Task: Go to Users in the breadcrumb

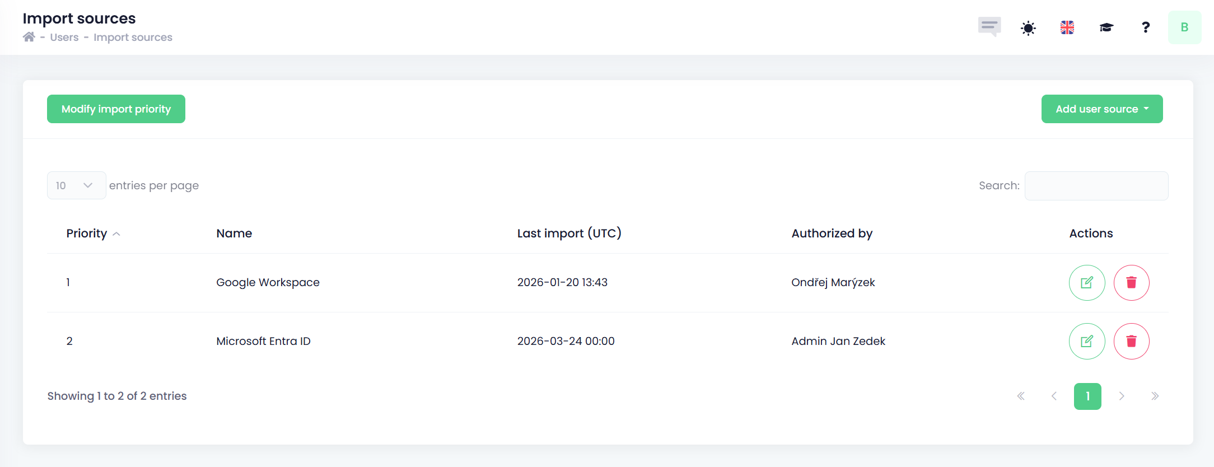Action: tap(64, 38)
